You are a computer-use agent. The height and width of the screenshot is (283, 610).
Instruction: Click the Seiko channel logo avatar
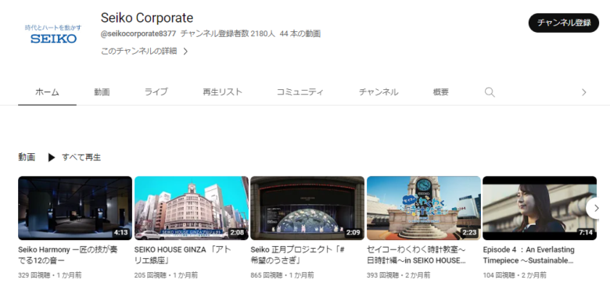tap(54, 34)
